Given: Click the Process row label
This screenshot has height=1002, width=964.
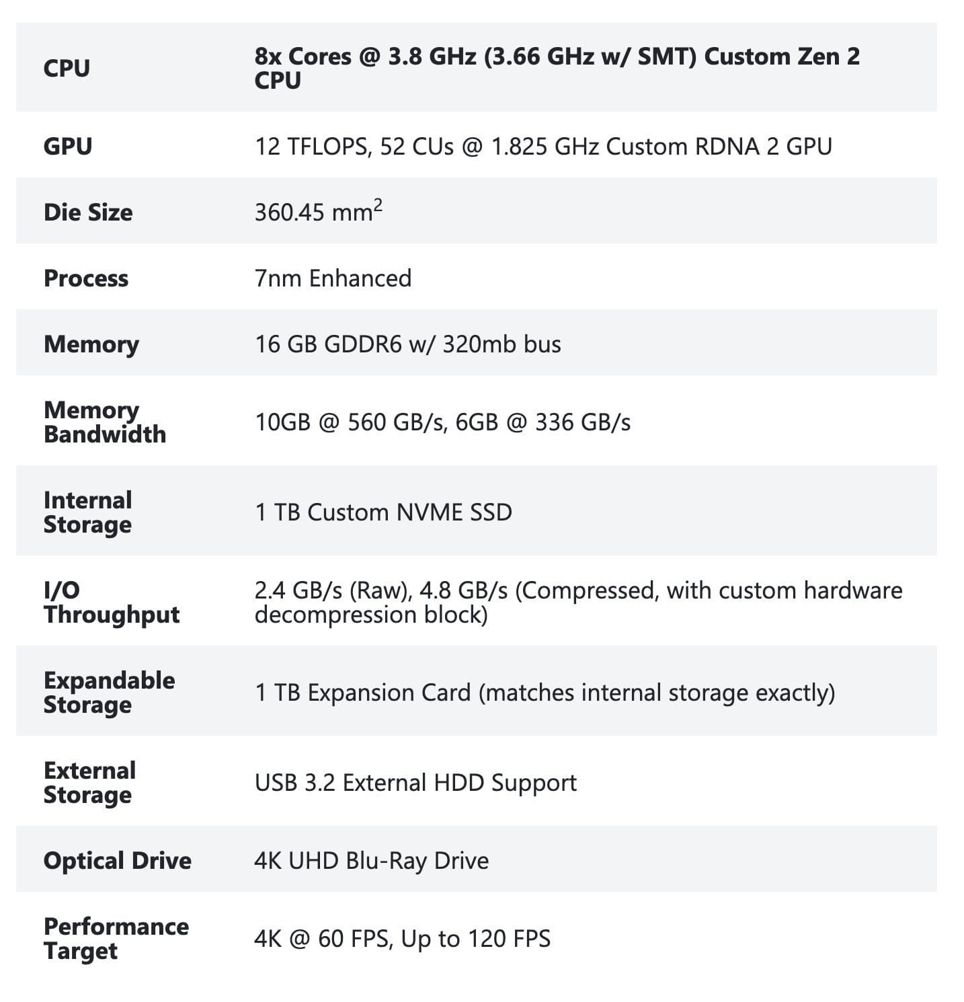Looking at the screenshot, I should coord(86,278).
